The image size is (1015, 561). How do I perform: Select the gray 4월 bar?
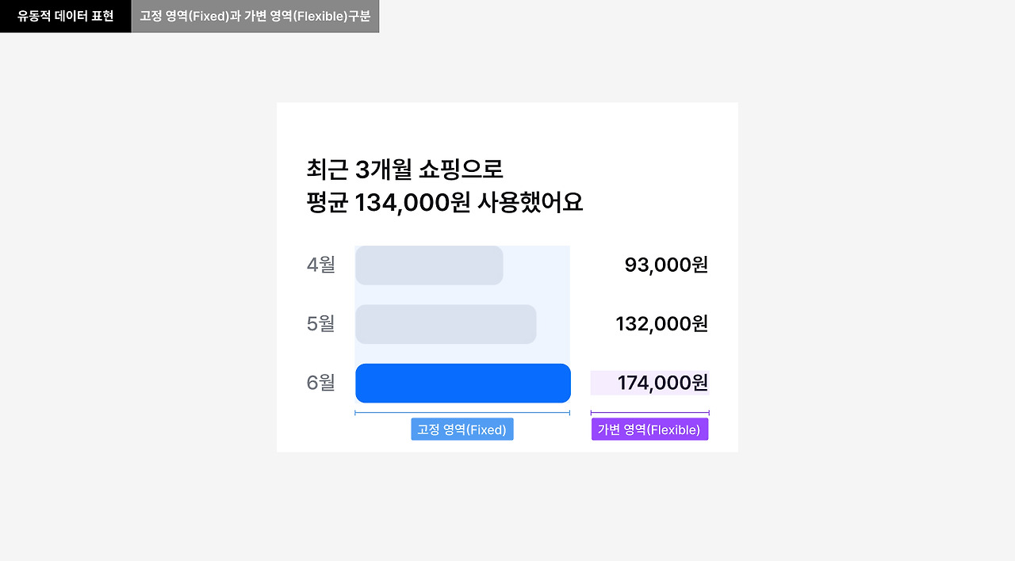pos(429,265)
